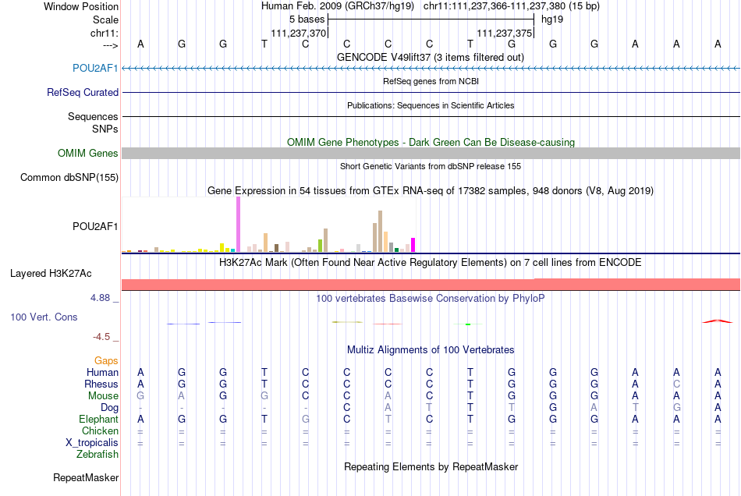Click the Common dbSNP(155) track label
Viewport: 741px width, 496px height.
69,178
